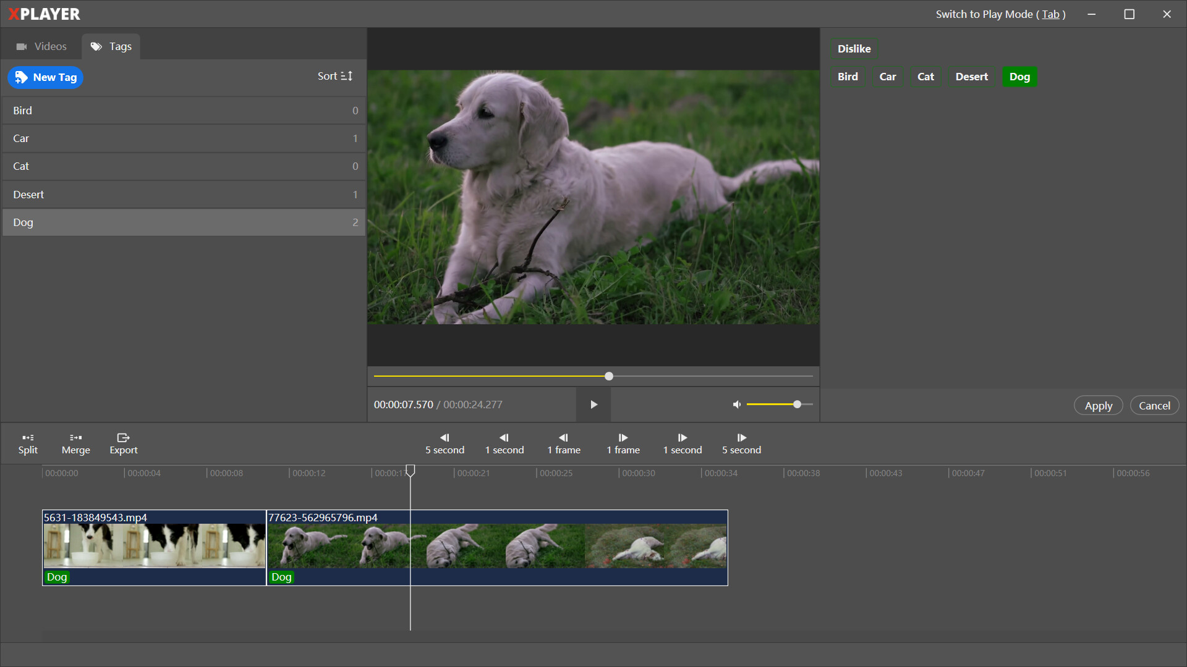
Task: Click the Split tool icon
Action: click(x=28, y=438)
